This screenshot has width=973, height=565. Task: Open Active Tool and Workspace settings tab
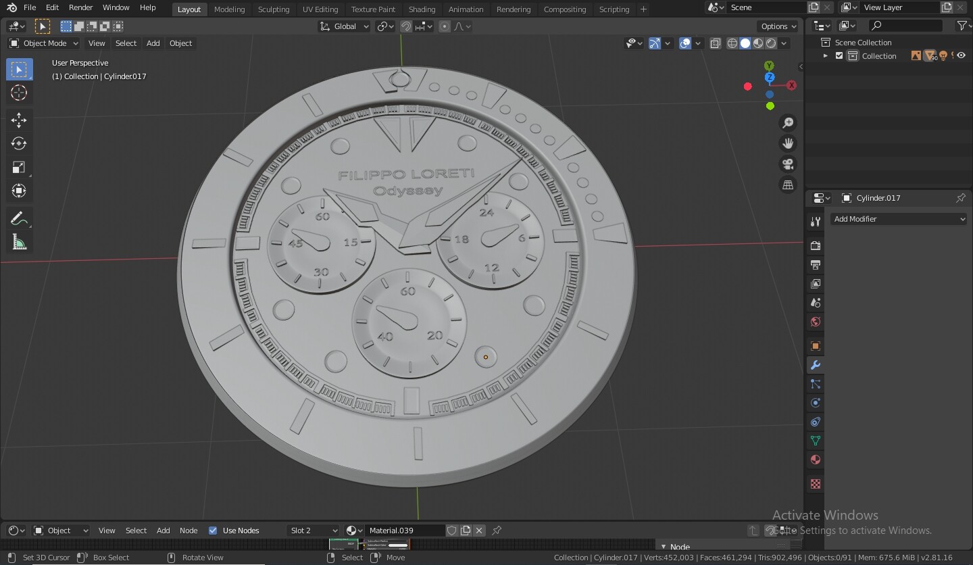(816, 222)
